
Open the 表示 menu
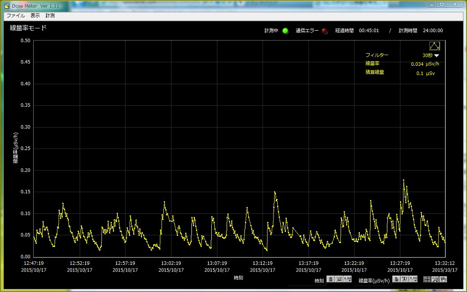[x=35, y=16]
